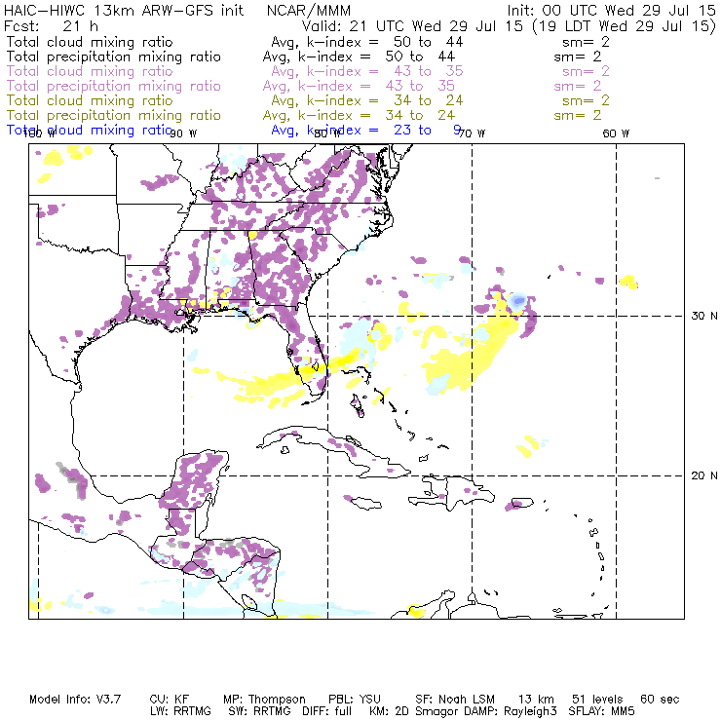Image resolution: width=721 pixels, height=721 pixels.
Task: Select the '30 N' latitude label
Action: (704, 316)
